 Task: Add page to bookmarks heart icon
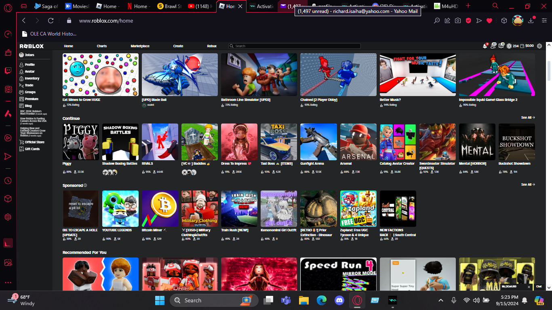tap(489, 21)
